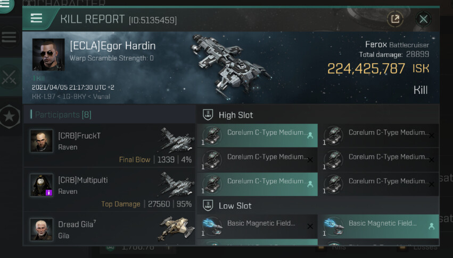
Task: Select first highlighted Corelum C-Type Medium module
Action: pos(258,135)
